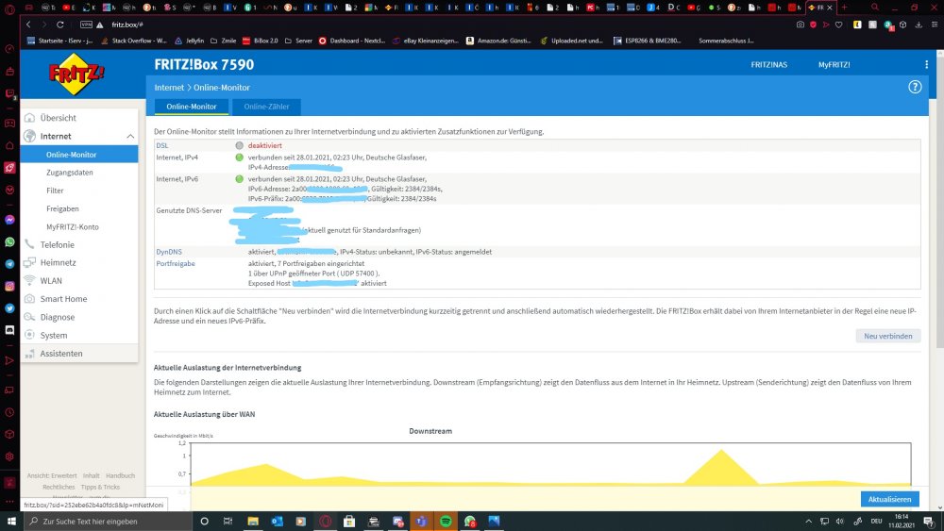Open Task View on the taskbar
Image resolution: width=944 pixels, height=531 pixels.
point(228,521)
